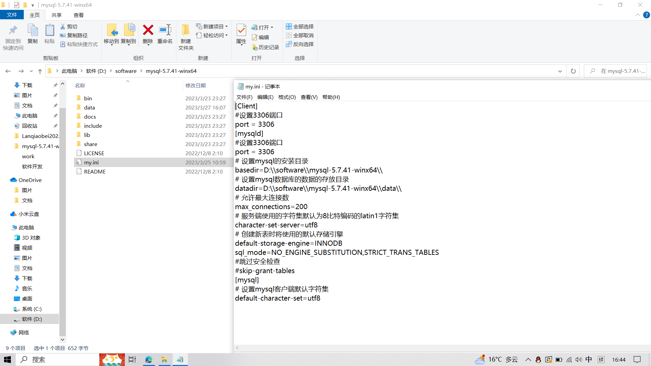
Task: Click software in the address breadcrumb
Action: coord(126,71)
